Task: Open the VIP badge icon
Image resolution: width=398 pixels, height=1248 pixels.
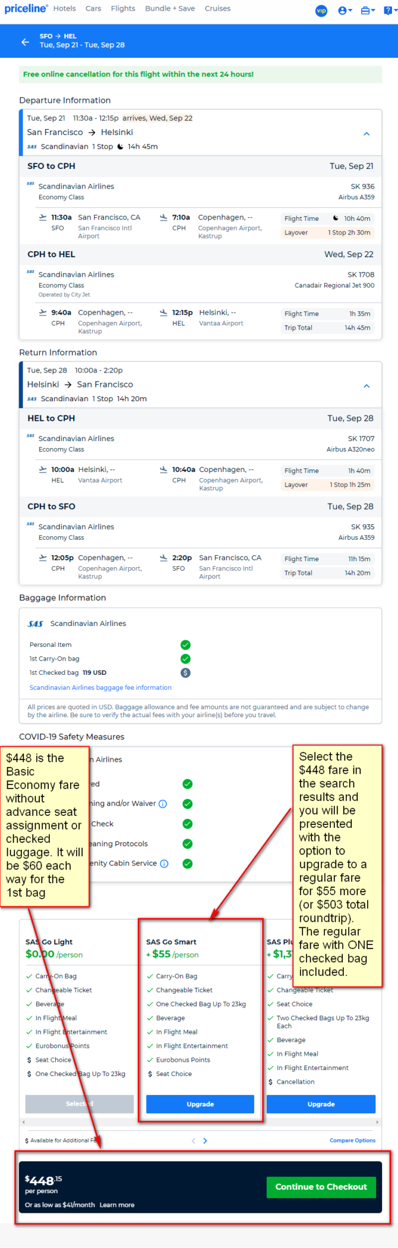Action: pos(321,11)
